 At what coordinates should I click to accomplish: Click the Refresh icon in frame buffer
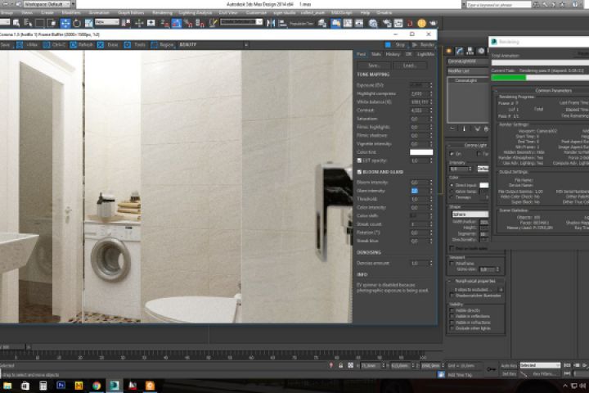tap(74, 45)
